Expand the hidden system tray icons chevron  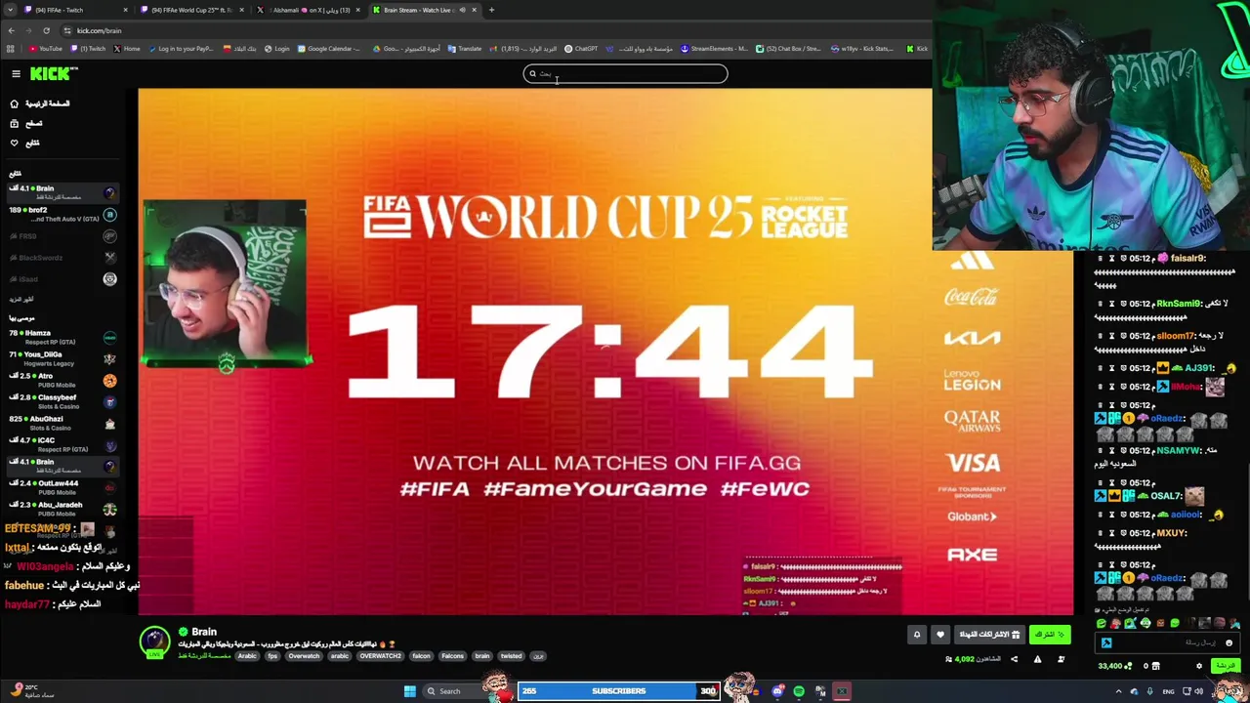(1119, 691)
